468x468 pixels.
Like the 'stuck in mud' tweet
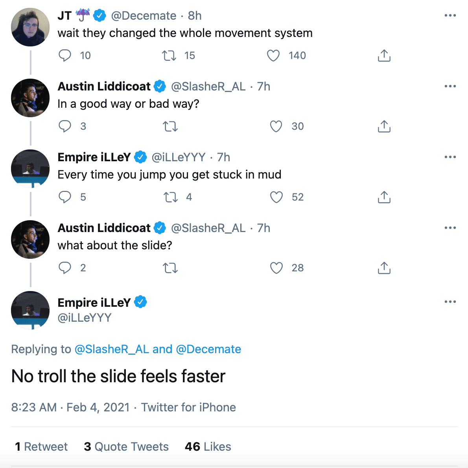point(276,197)
